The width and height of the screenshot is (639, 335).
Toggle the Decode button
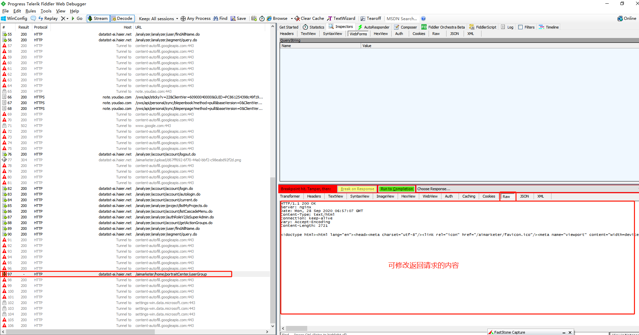(x=122, y=18)
